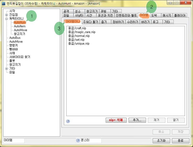Open the 도박 tab

[155, 15]
